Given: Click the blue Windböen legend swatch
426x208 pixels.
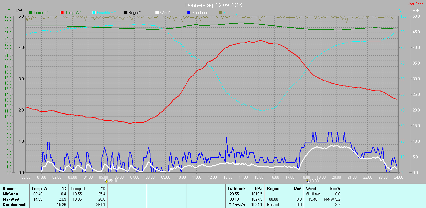Looking at the screenshot, I should (x=189, y=13).
